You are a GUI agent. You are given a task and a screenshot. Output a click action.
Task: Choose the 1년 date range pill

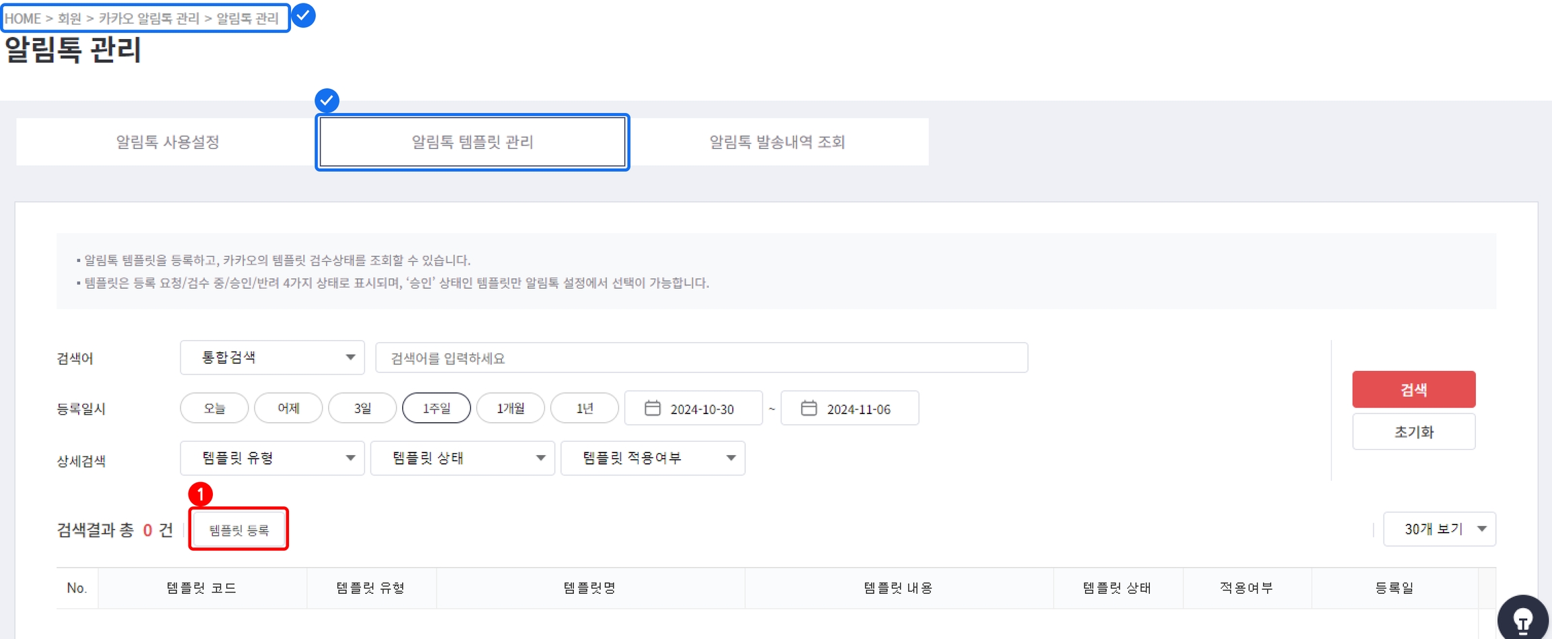[584, 408]
